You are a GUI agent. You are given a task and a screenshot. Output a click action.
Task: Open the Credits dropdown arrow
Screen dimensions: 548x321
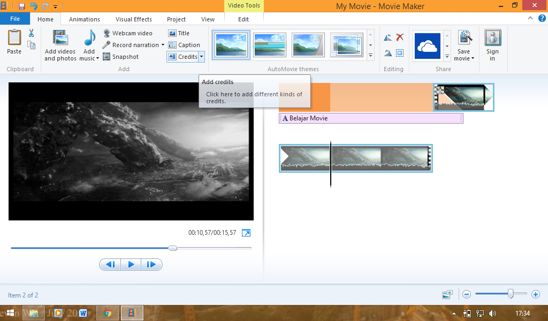[x=202, y=57]
